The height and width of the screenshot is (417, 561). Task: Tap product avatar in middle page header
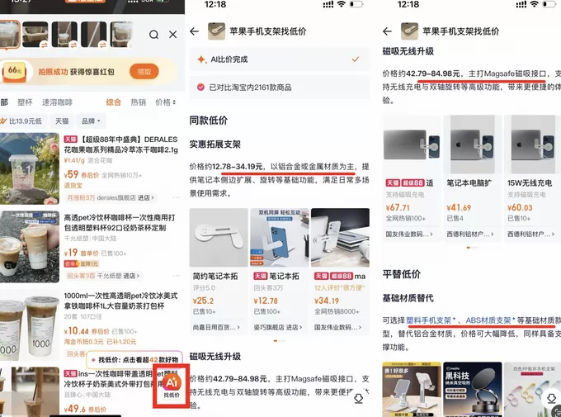tap(216, 31)
